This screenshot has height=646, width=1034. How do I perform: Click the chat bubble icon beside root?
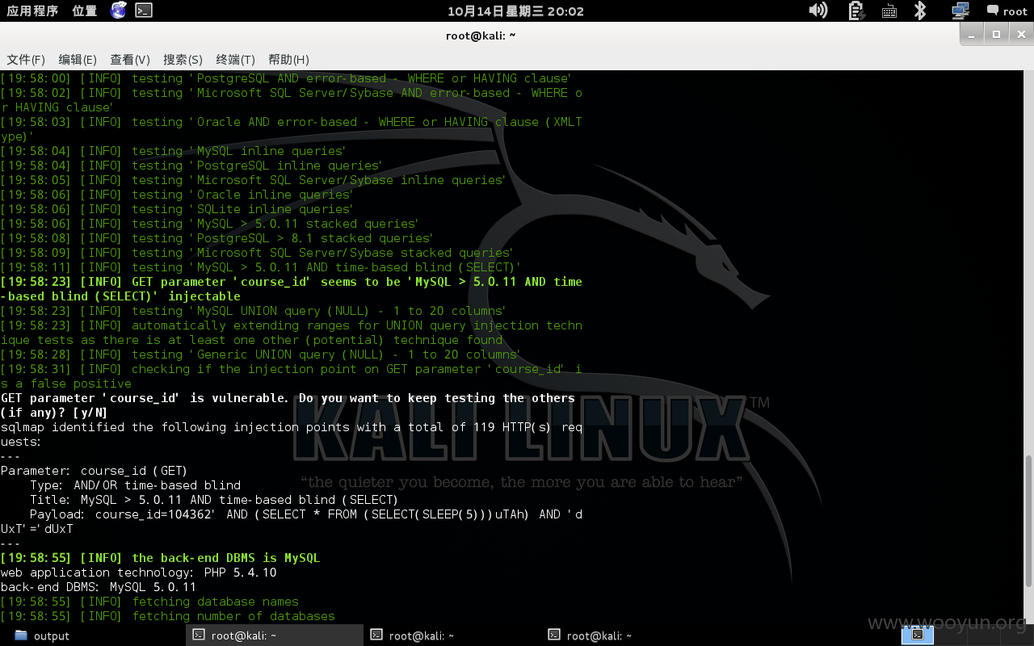point(993,10)
